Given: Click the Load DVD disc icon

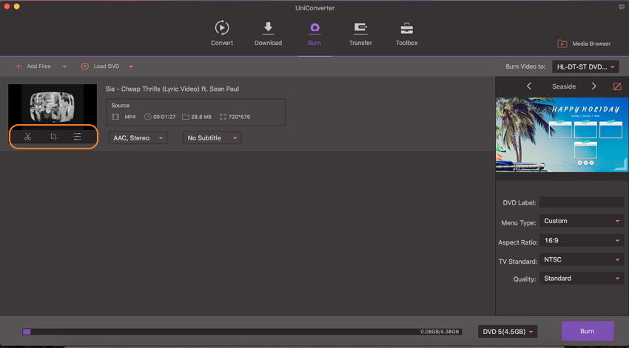Looking at the screenshot, I should 85,66.
